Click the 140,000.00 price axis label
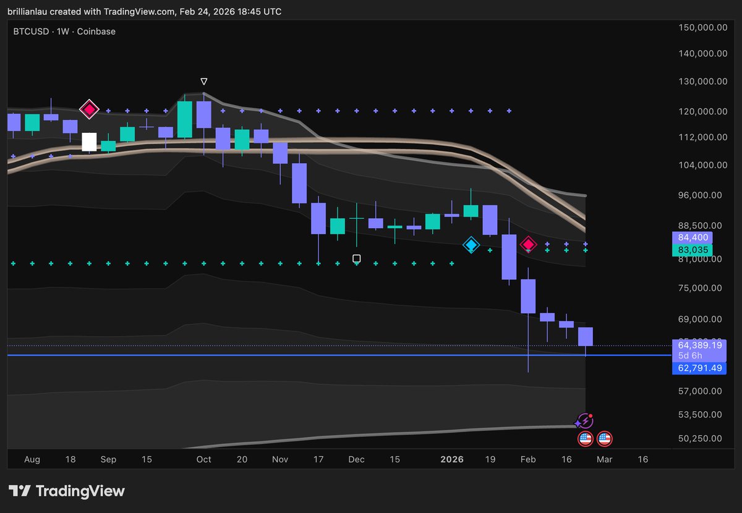Viewport: 742px width, 513px height. click(x=702, y=54)
